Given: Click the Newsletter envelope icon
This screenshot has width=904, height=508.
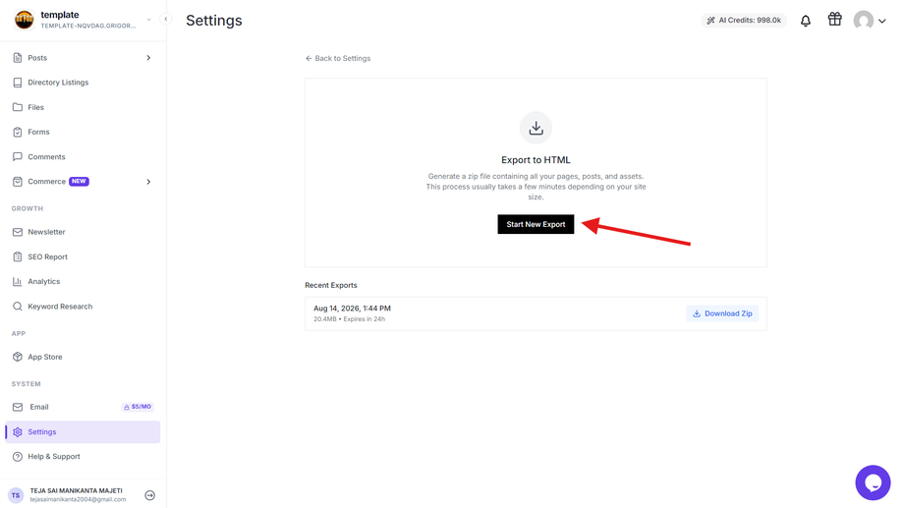Looking at the screenshot, I should point(18,232).
